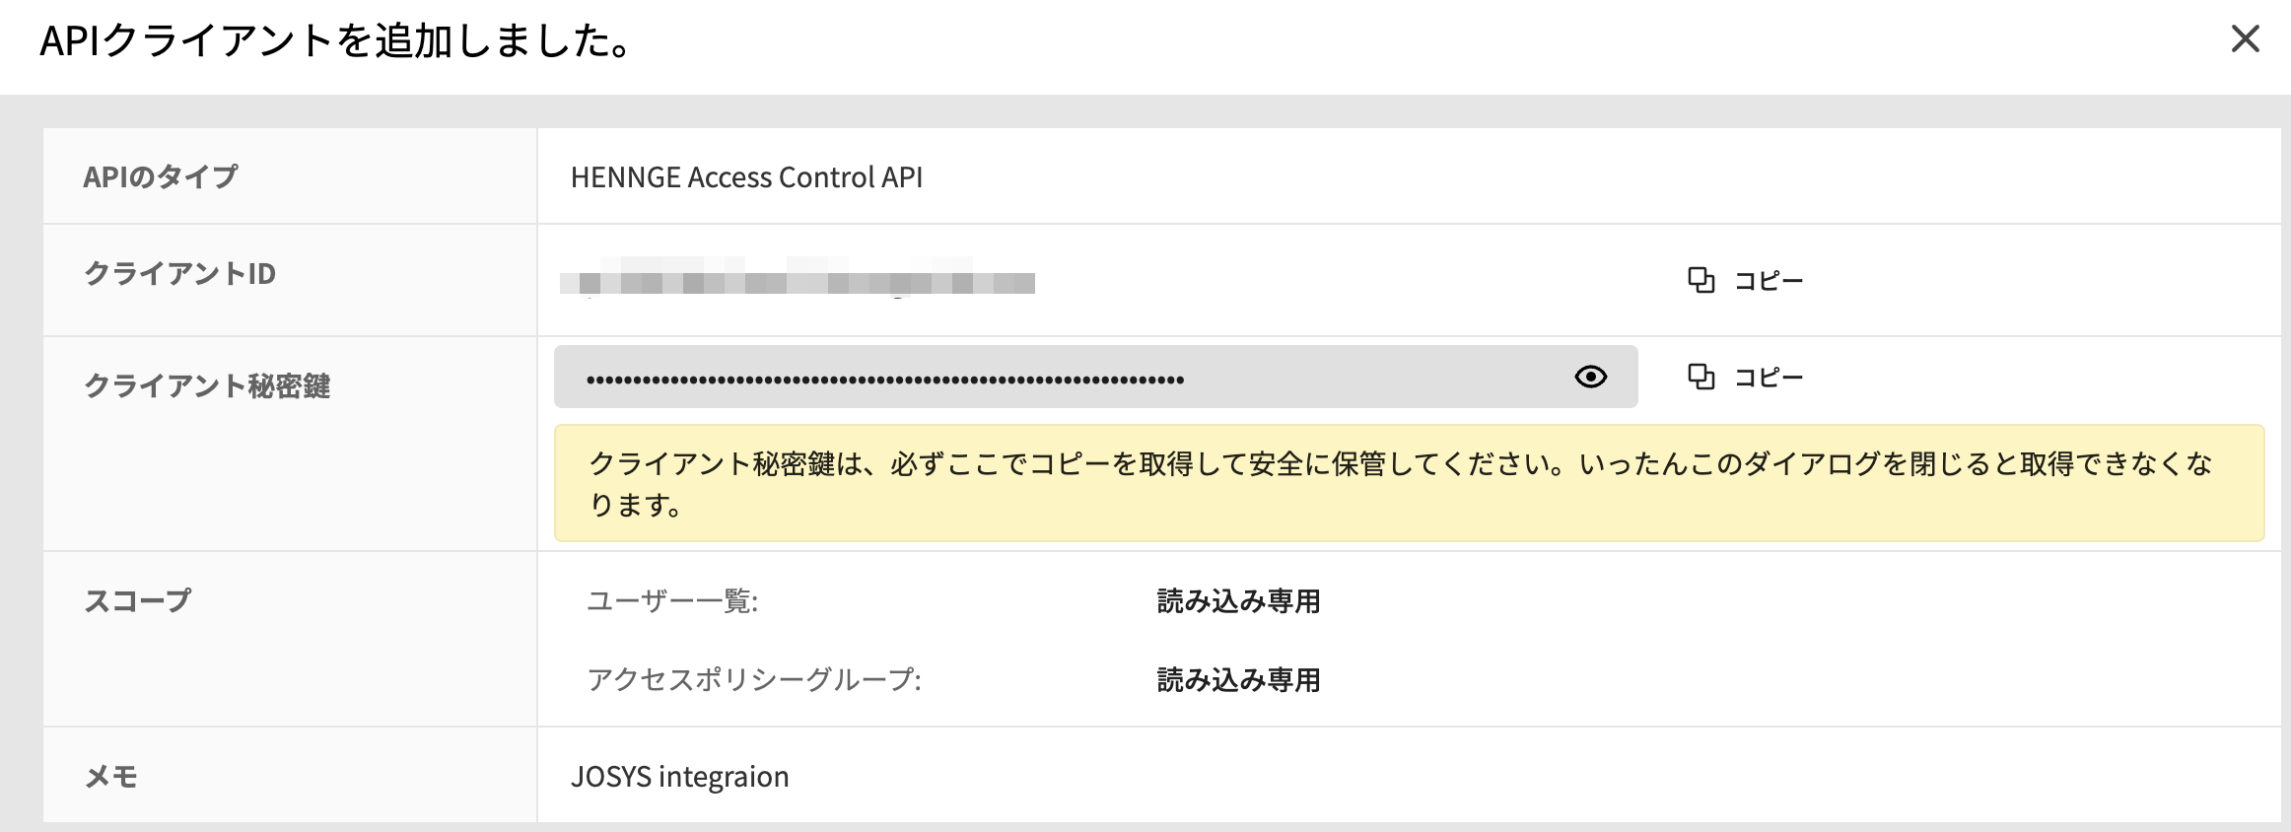Click 読み込み専用 next to ユーザー一覧

pyautogui.click(x=1238, y=601)
